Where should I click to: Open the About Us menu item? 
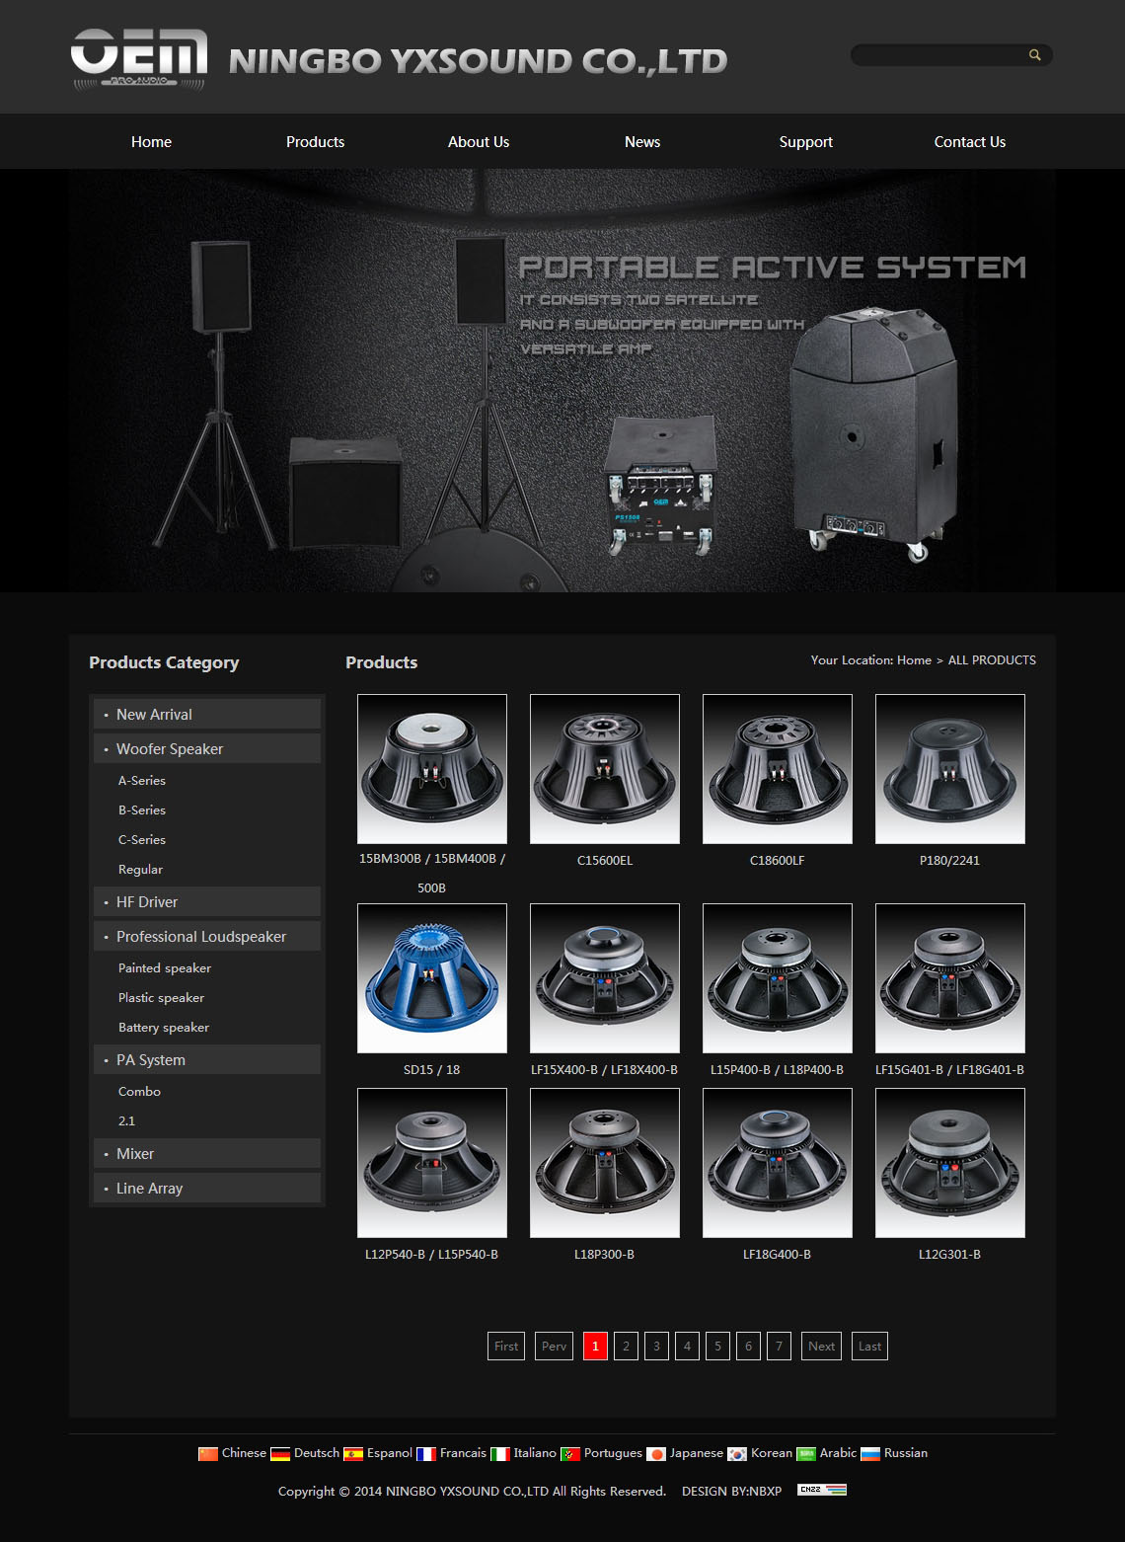point(479,142)
